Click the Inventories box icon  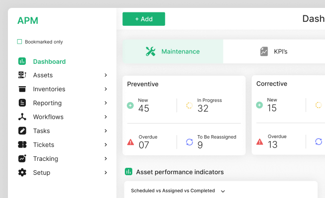click(x=22, y=89)
